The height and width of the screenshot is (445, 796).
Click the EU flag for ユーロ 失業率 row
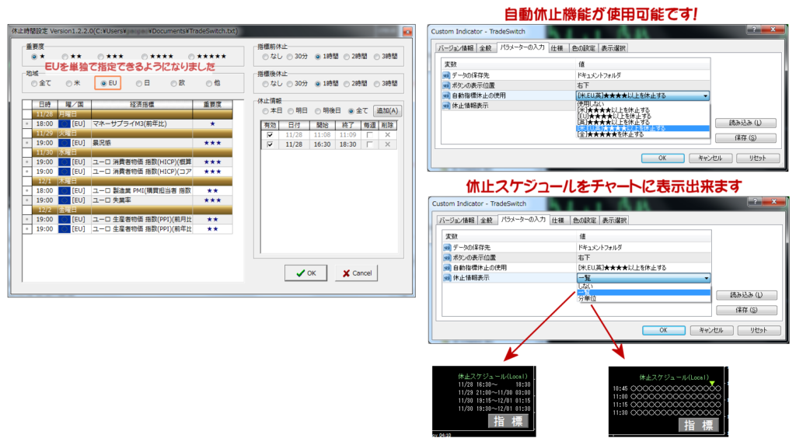64,200
